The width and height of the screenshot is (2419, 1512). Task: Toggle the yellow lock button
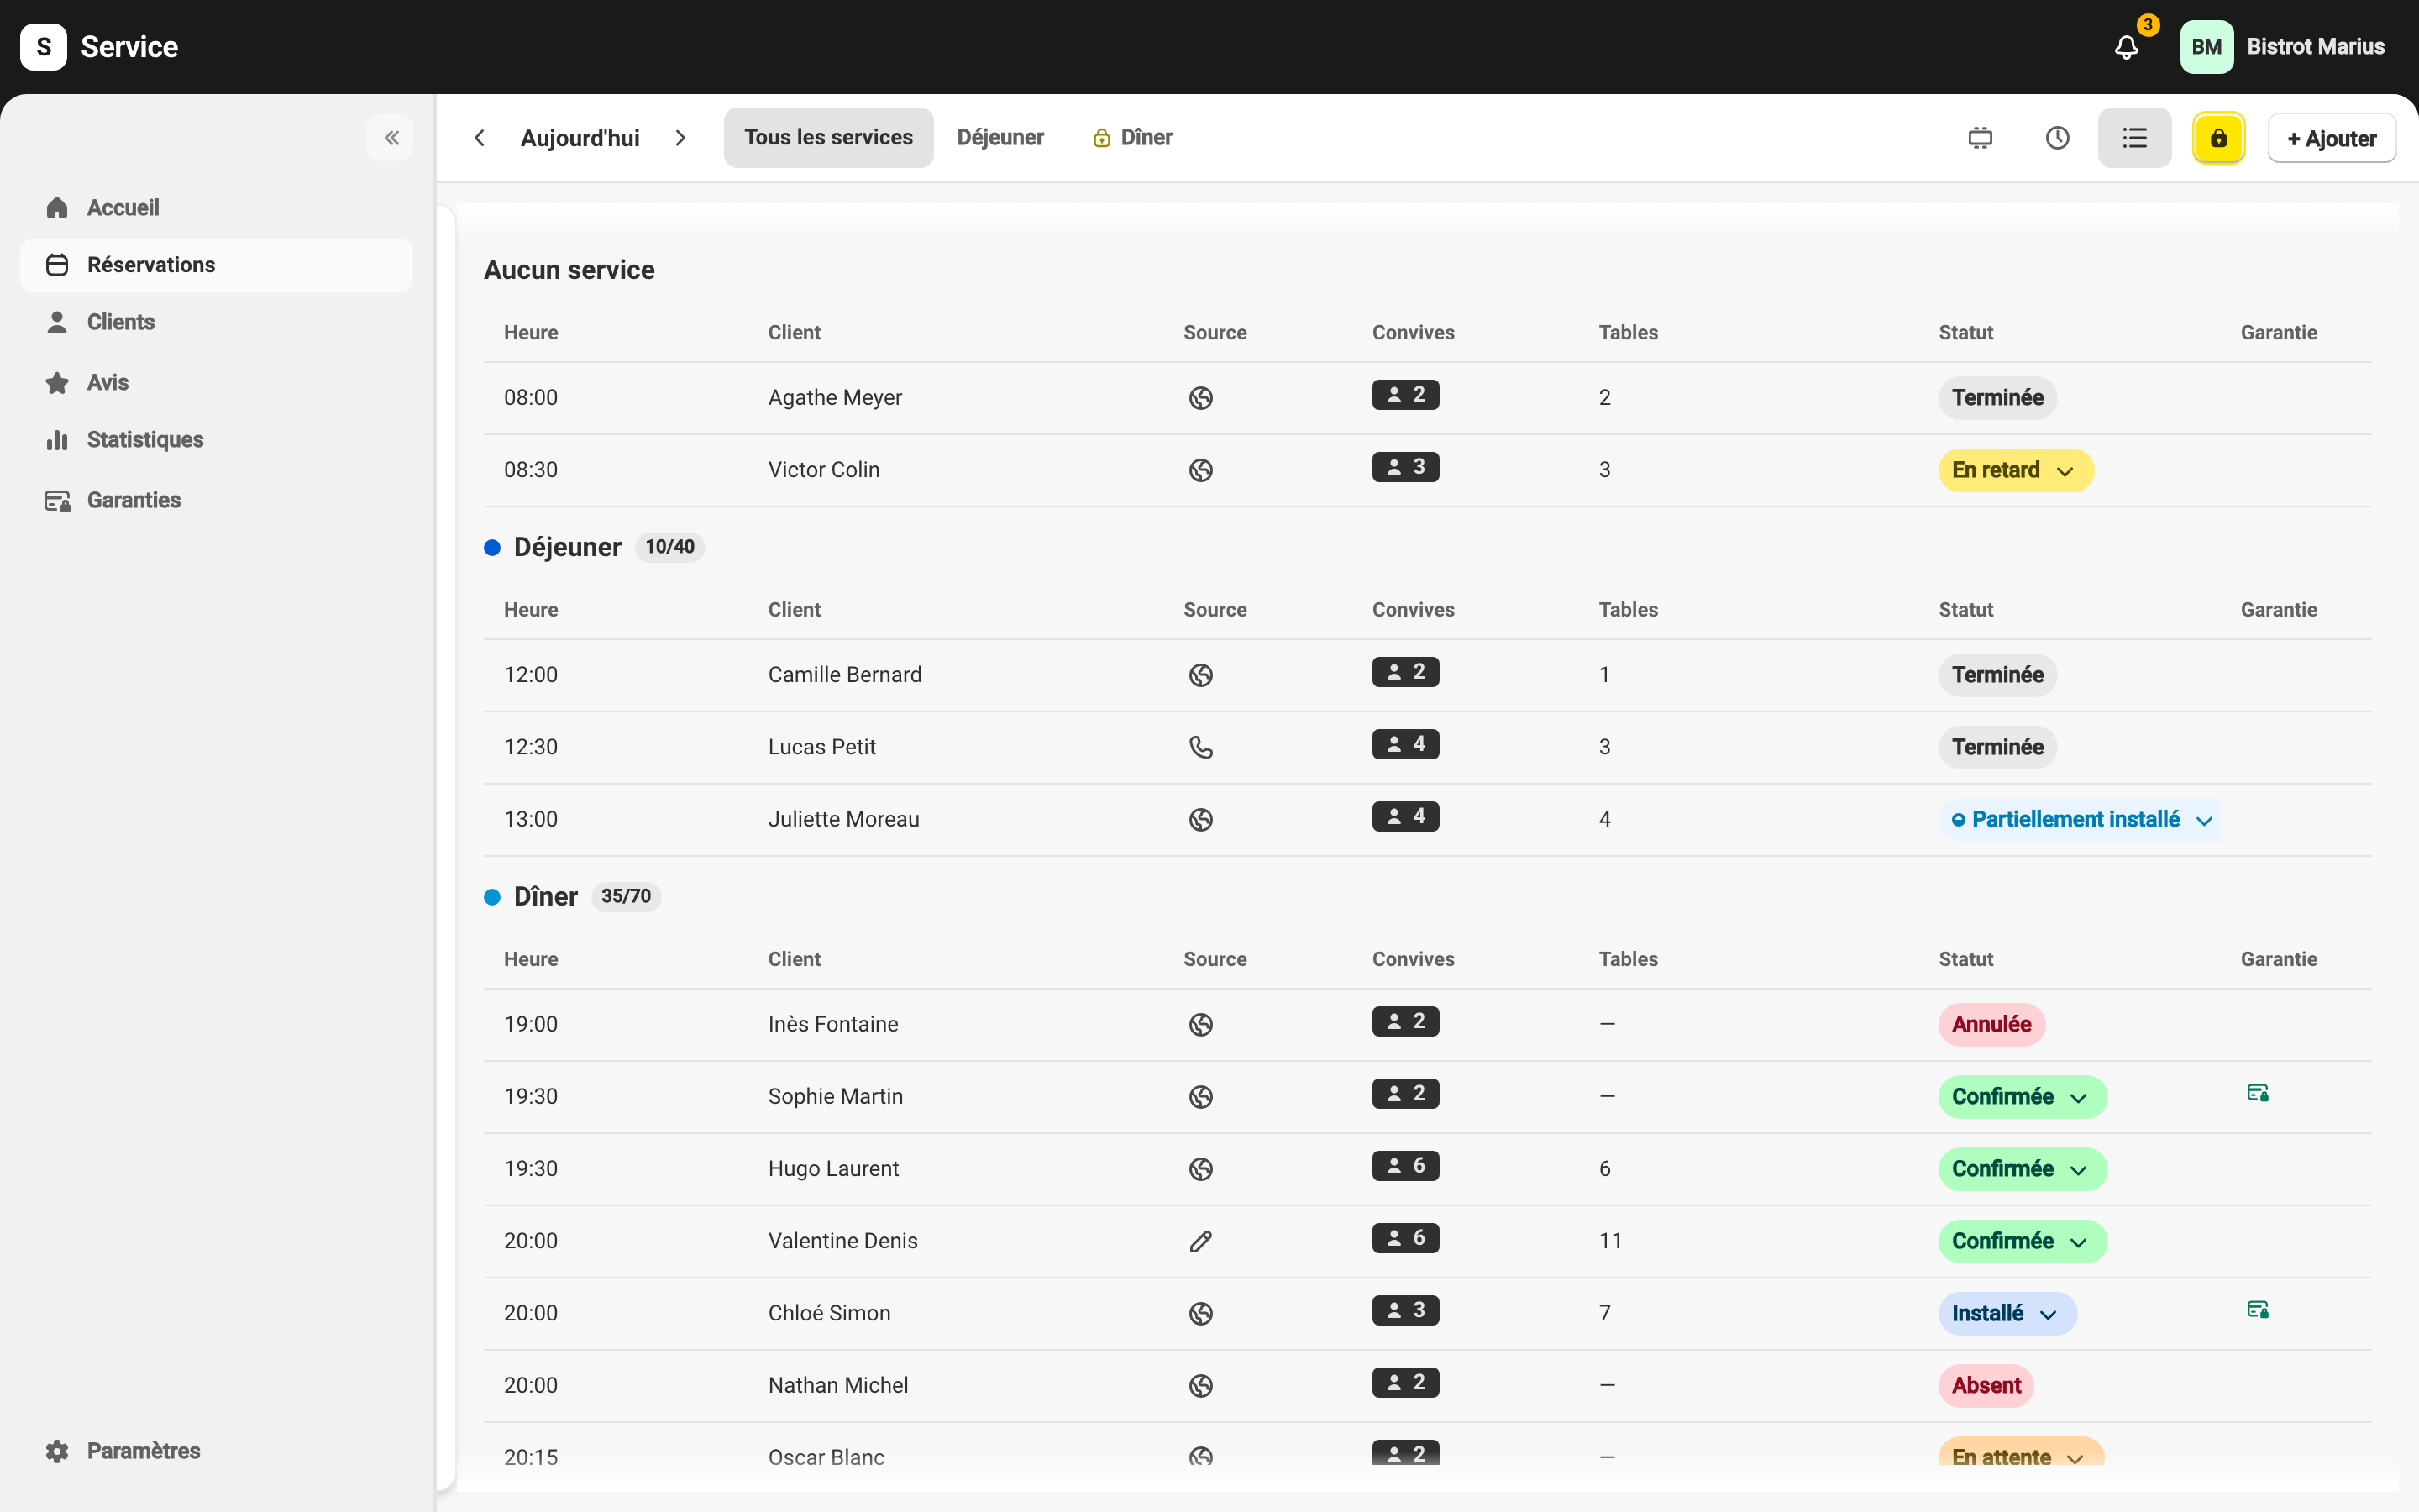tap(2218, 138)
